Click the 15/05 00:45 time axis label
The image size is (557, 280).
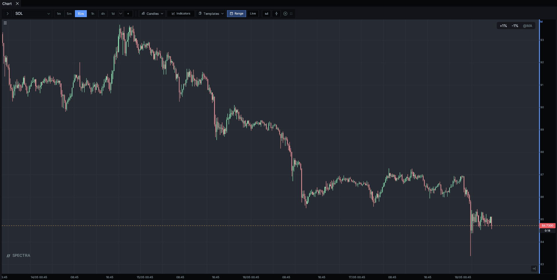pyautogui.click(x=145, y=277)
